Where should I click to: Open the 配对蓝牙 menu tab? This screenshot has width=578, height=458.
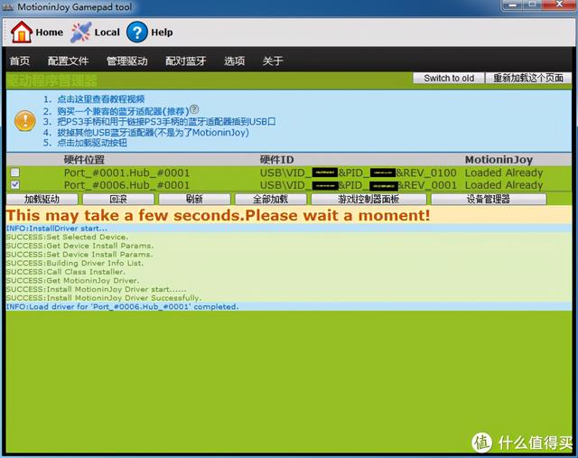(185, 61)
